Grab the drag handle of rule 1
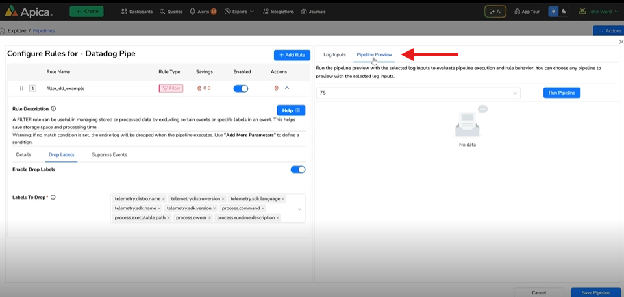Image resolution: width=624 pixels, height=297 pixels. [x=21, y=88]
